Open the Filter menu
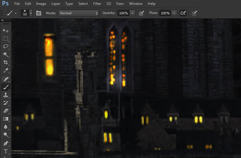This screenshot has height=158, width=241. pyautogui.click(x=97, y=4)
